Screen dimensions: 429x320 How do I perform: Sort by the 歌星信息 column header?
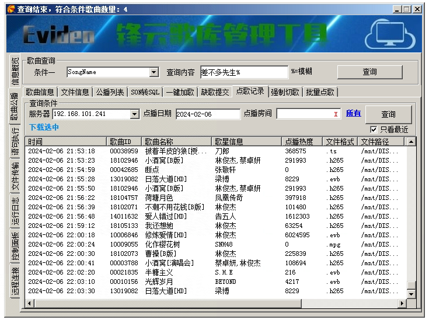click(246, 142)
